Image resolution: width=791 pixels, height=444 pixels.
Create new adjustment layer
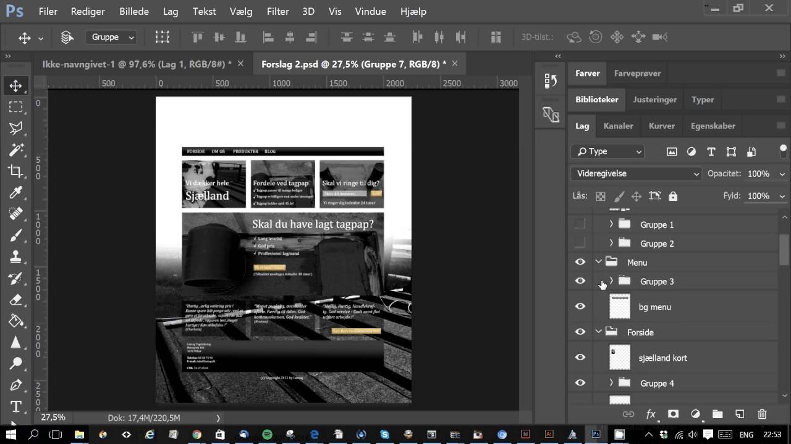(x=695, y=414)
